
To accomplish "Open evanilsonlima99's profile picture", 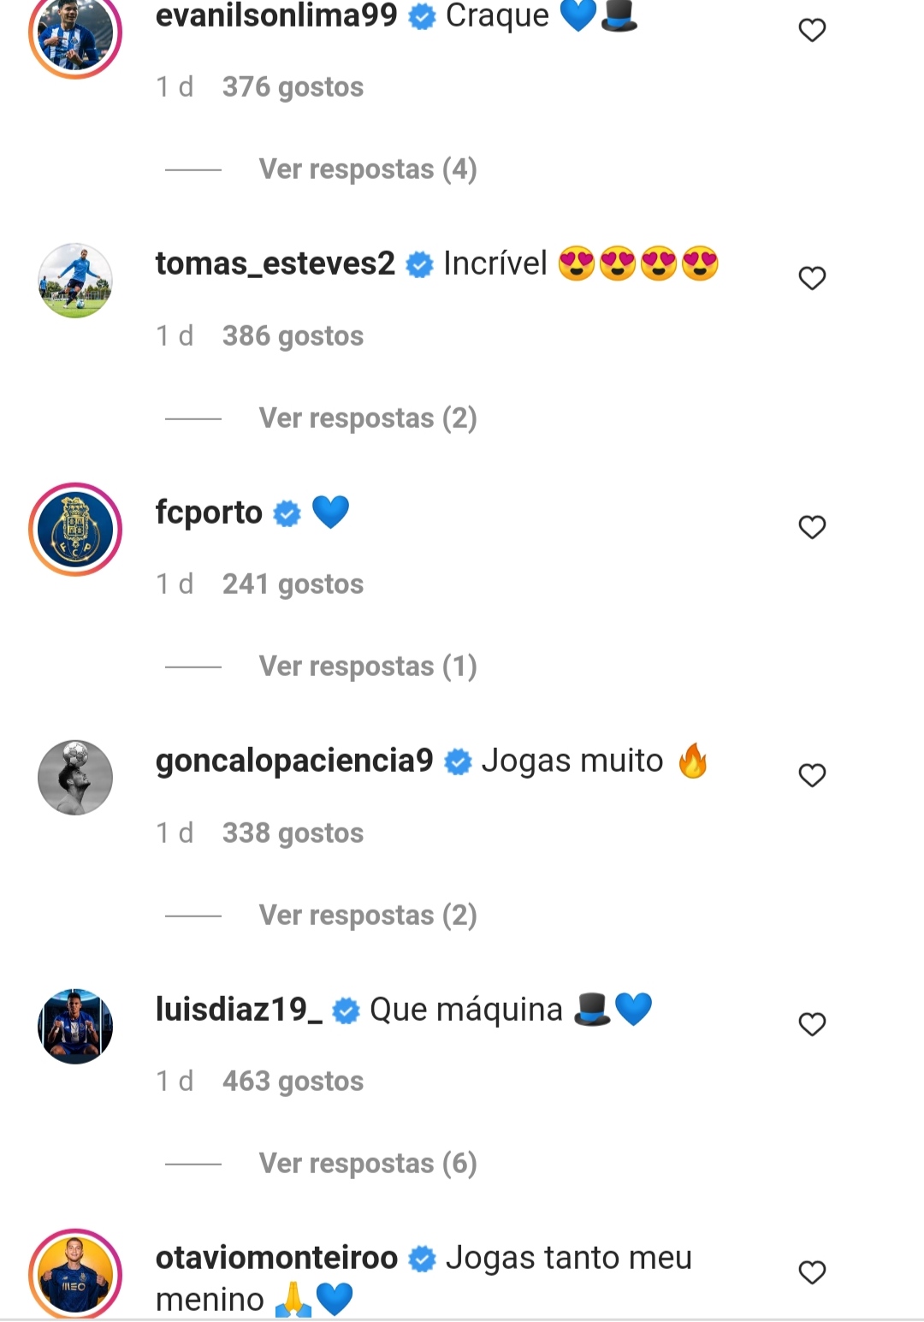I will [75, 34].
